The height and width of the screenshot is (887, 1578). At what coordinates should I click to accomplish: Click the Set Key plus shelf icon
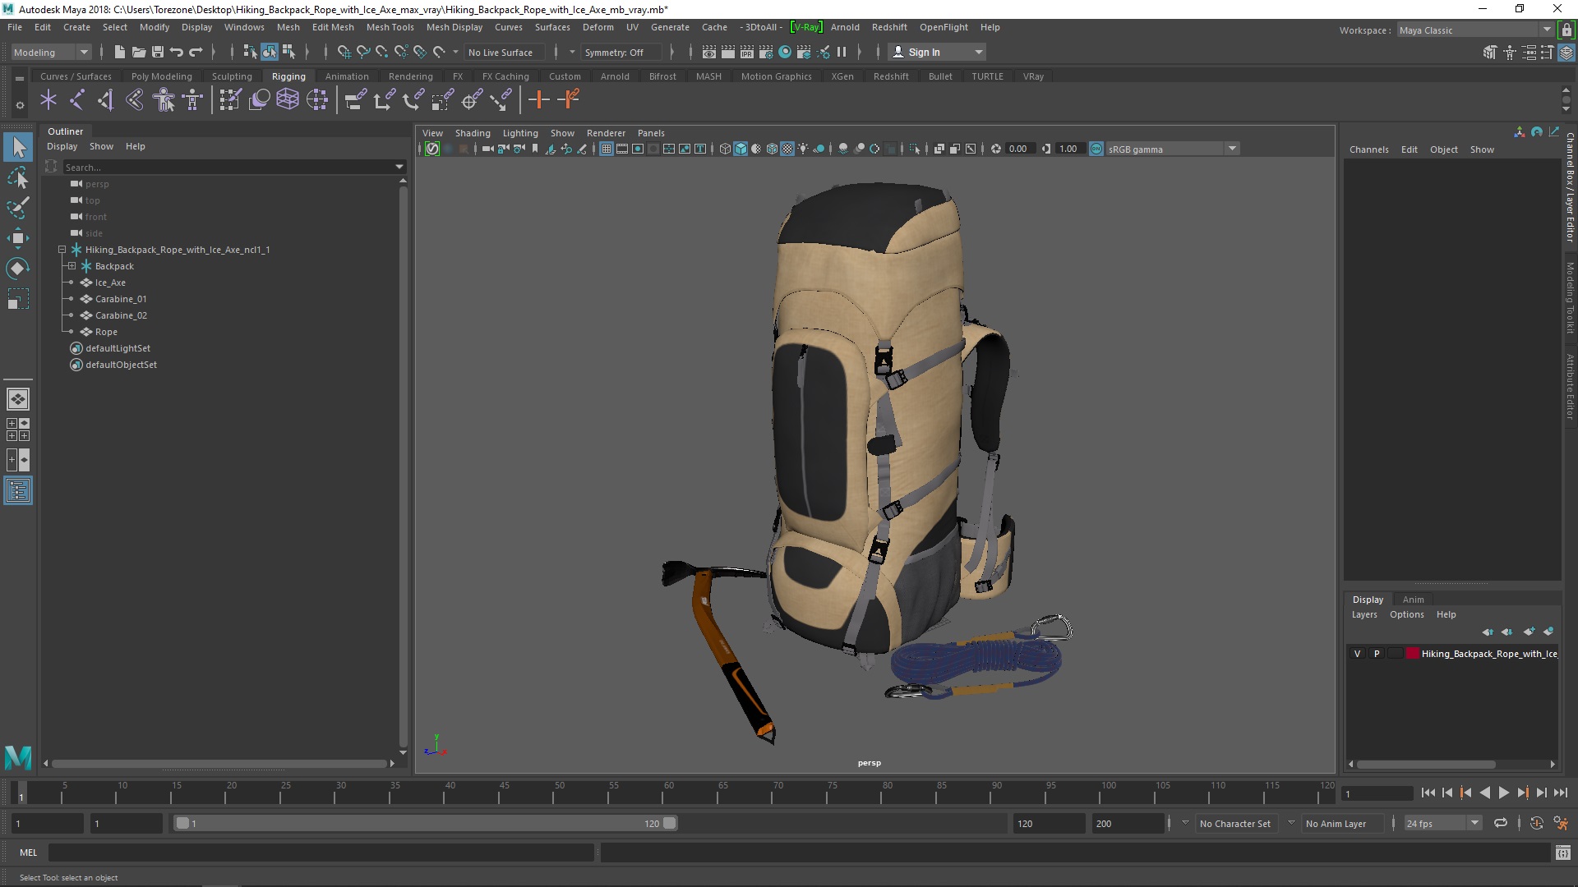click(539, 100)
